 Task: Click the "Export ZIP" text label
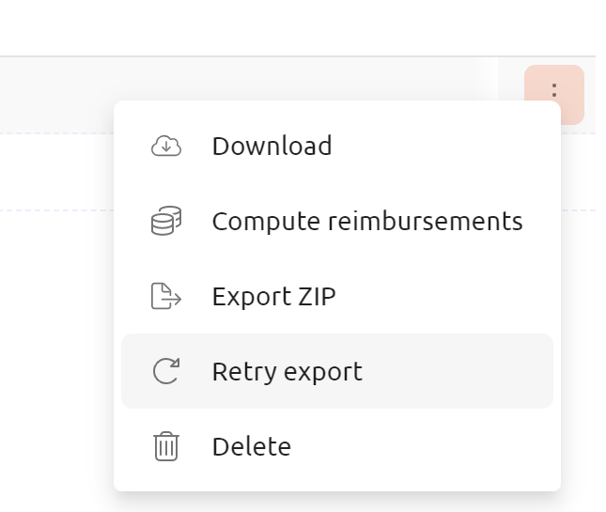(273, 296)
